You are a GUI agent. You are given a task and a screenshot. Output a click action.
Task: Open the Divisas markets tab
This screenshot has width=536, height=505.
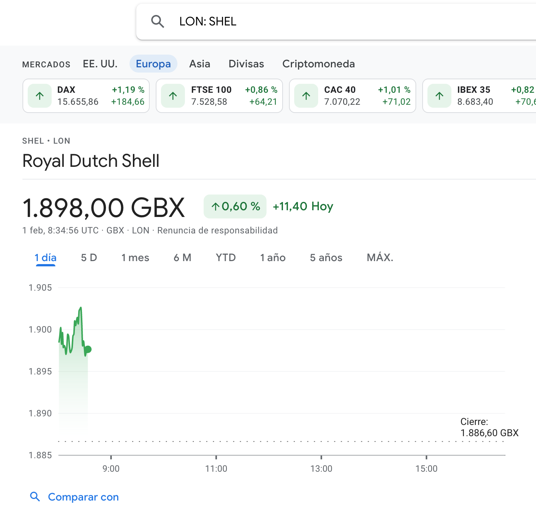[246, 64]
